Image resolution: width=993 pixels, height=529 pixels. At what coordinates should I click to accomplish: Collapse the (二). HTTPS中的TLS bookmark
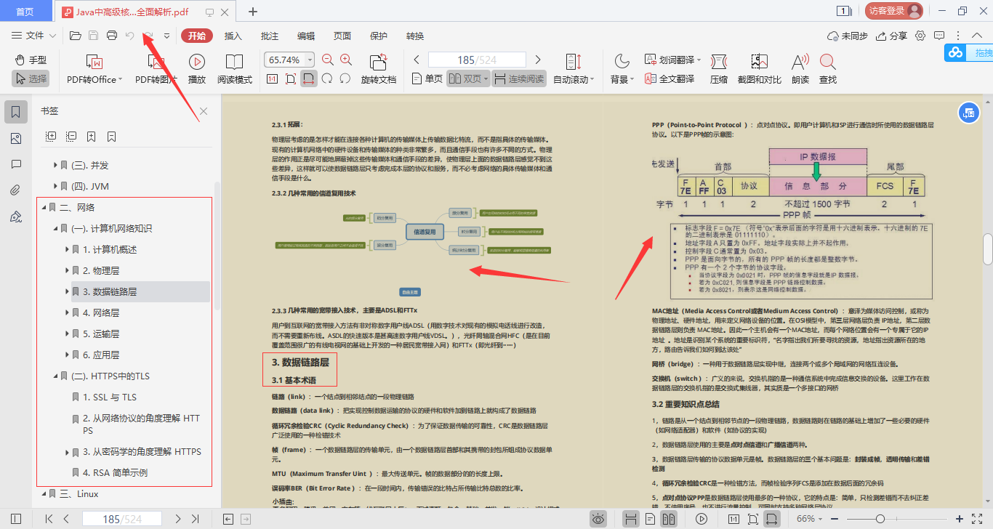[x=55, y=376]
